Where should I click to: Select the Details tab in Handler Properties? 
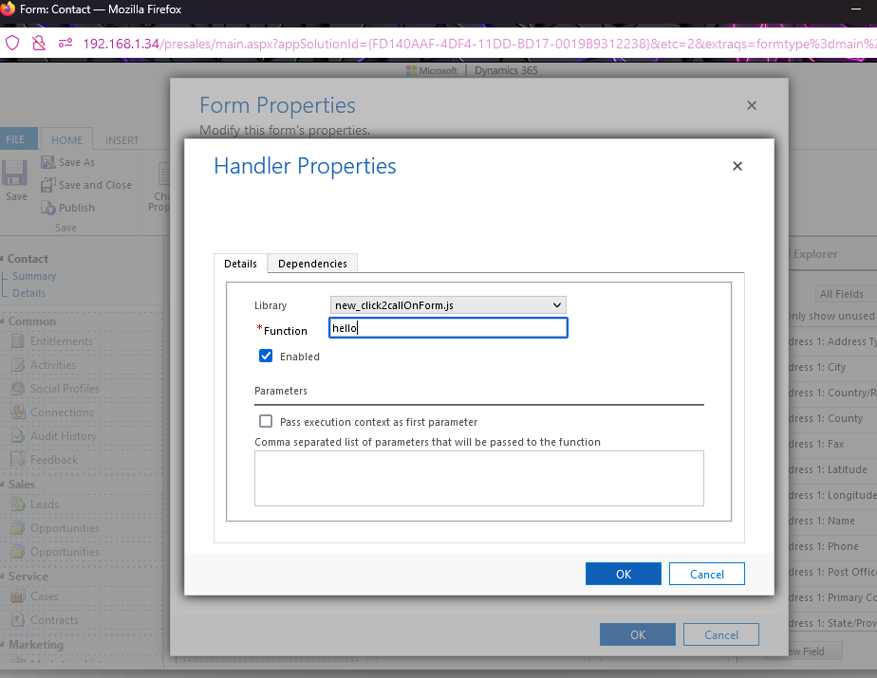pos(240,264)
